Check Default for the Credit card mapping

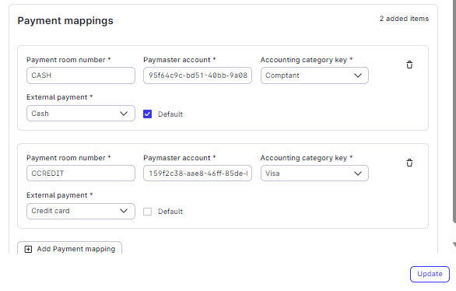coord(147,212)
